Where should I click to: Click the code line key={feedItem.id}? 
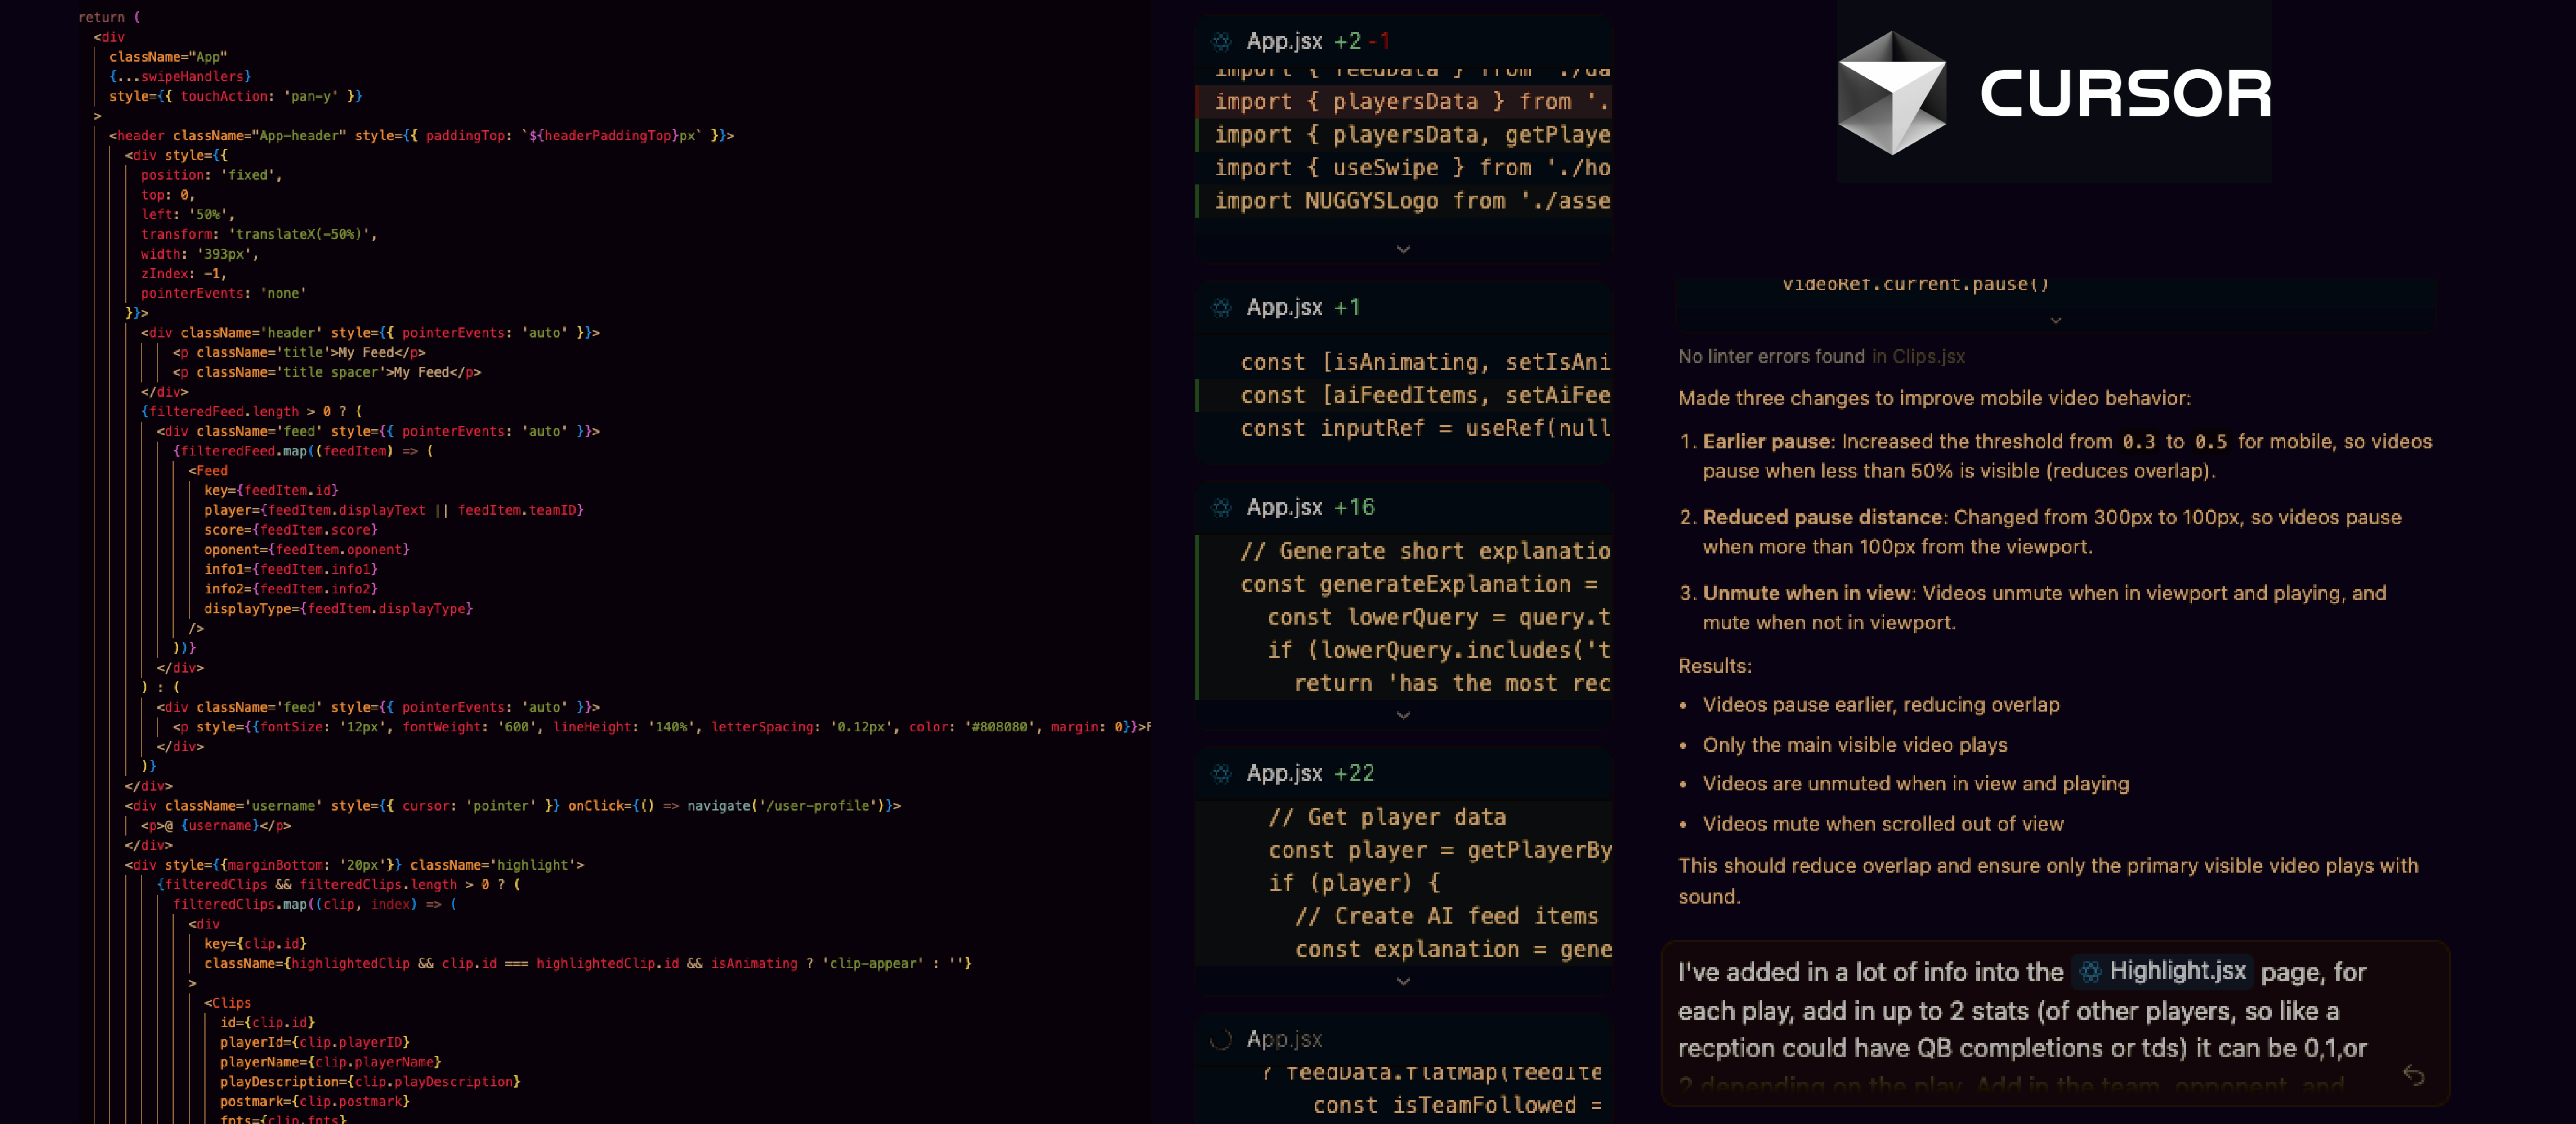[271, 490]
